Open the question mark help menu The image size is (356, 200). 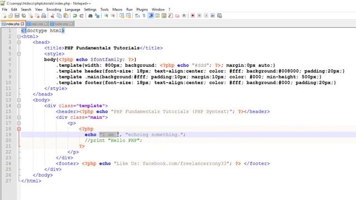coord(169,9)
